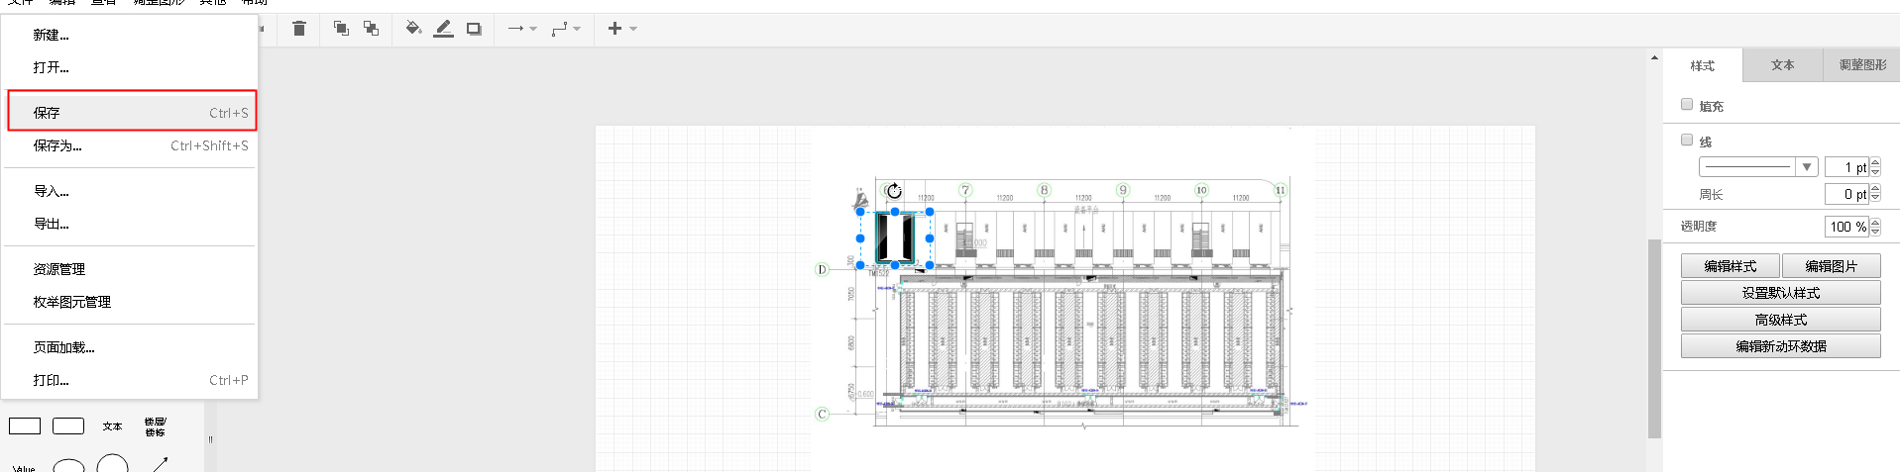Screen dimensions: 1900x472
Task: Click the stepper beside the 0 pt field
Action: click(1875, 194)
